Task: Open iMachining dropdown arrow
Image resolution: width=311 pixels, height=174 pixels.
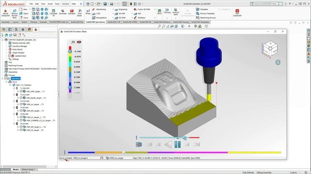Action: pyautogui.click(x=113, y=10)
